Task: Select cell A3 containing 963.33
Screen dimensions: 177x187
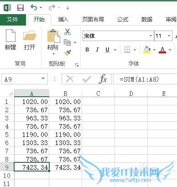Action: [x=32, y=118]
